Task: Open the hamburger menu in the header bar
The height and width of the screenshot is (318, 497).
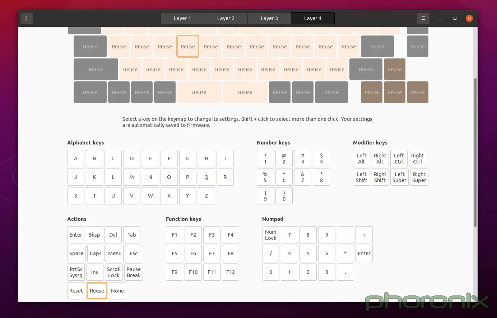Action: point(423,18)
